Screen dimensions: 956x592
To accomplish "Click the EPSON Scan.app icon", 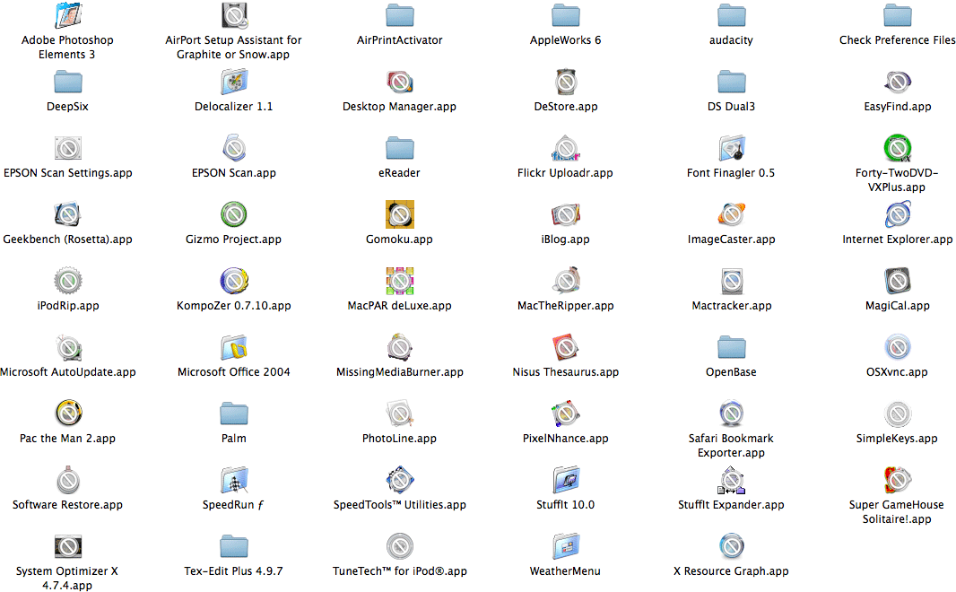I will pyautogui.click(x=234, y=148).
